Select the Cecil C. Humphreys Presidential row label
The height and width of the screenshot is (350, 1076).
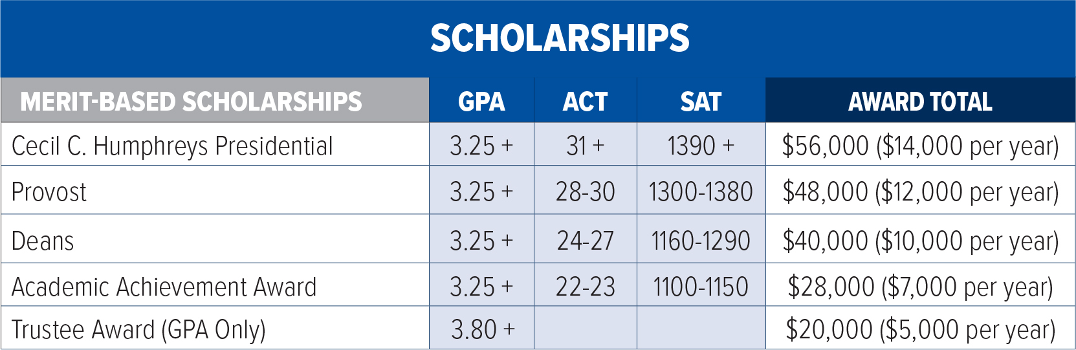[x=172, y=146]
